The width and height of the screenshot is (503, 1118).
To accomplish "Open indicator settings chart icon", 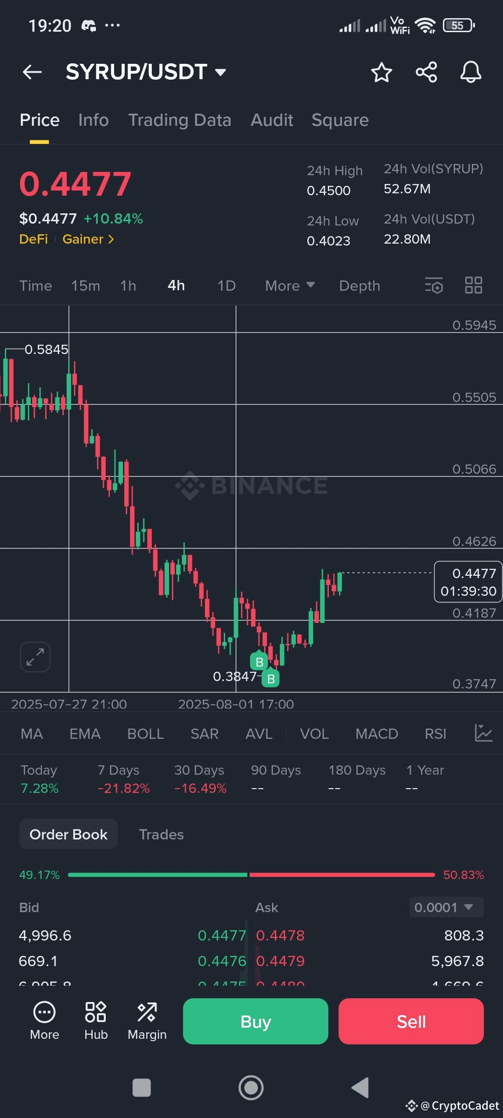I will coord(483,733).
